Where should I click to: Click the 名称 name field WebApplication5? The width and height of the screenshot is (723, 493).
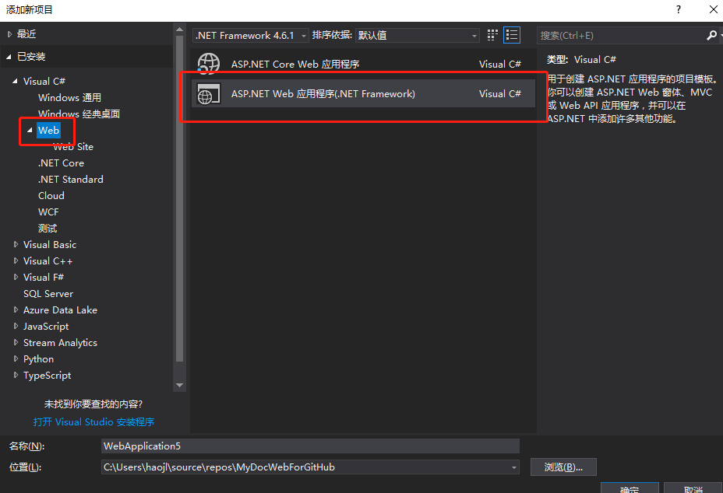[x=310, y=446]
